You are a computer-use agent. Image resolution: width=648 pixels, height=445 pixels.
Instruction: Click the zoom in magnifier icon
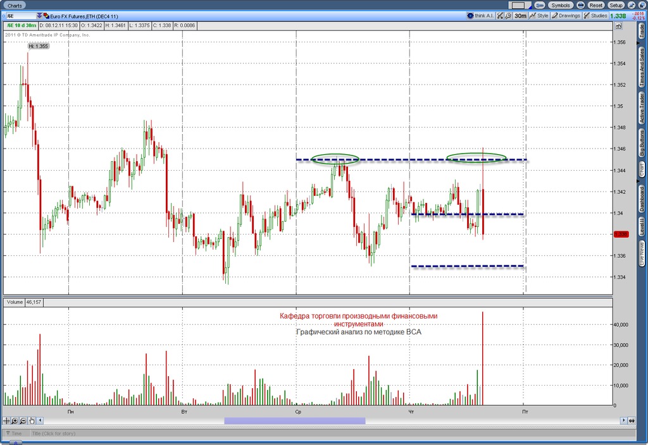(15, 420)
